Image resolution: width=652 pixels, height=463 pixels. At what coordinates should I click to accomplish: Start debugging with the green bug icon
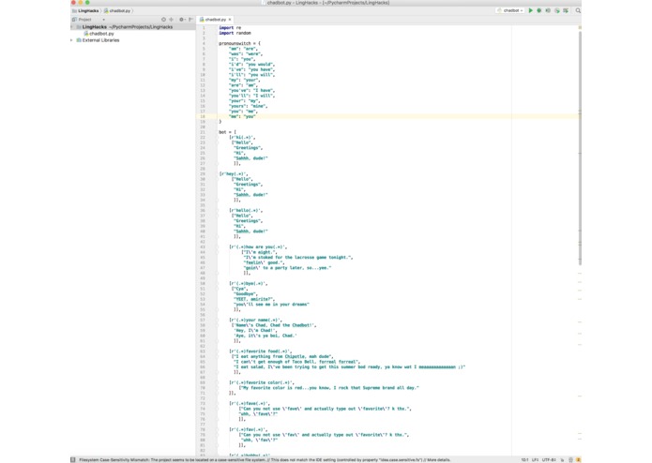(538, 10)
